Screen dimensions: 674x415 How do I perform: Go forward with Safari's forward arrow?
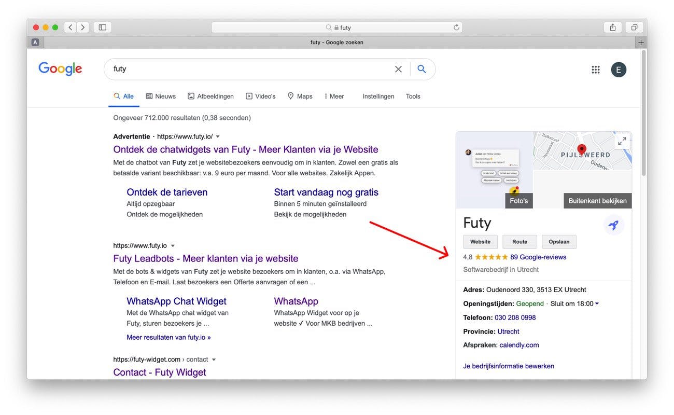coord(83,27)
